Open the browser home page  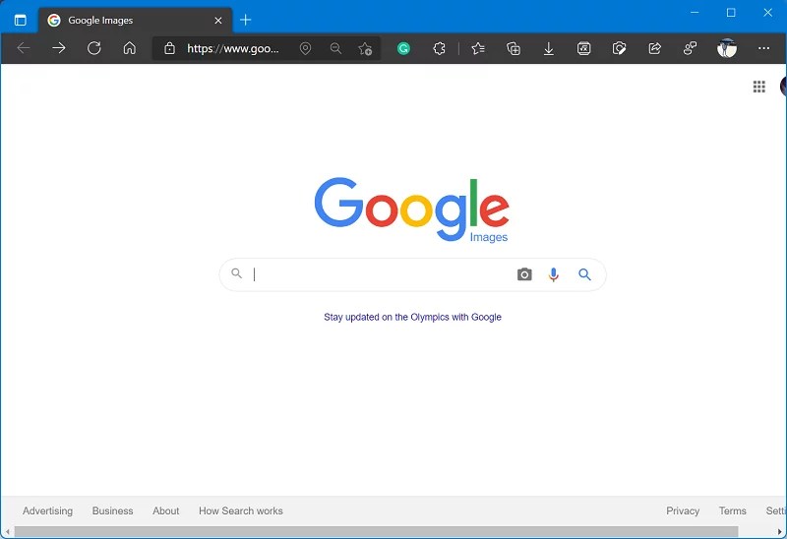(x=130, y=48)
